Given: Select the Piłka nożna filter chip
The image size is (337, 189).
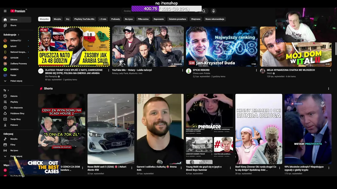Looking at the screenshot, I should coord(143,19).
